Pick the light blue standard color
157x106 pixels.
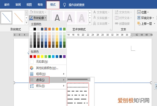53,57
